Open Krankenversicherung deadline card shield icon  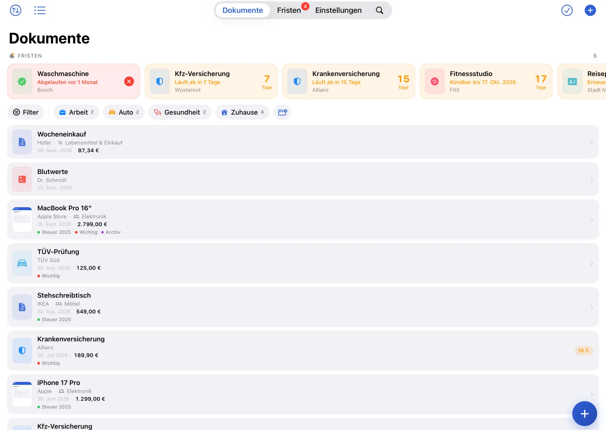(x=297, y=81)
